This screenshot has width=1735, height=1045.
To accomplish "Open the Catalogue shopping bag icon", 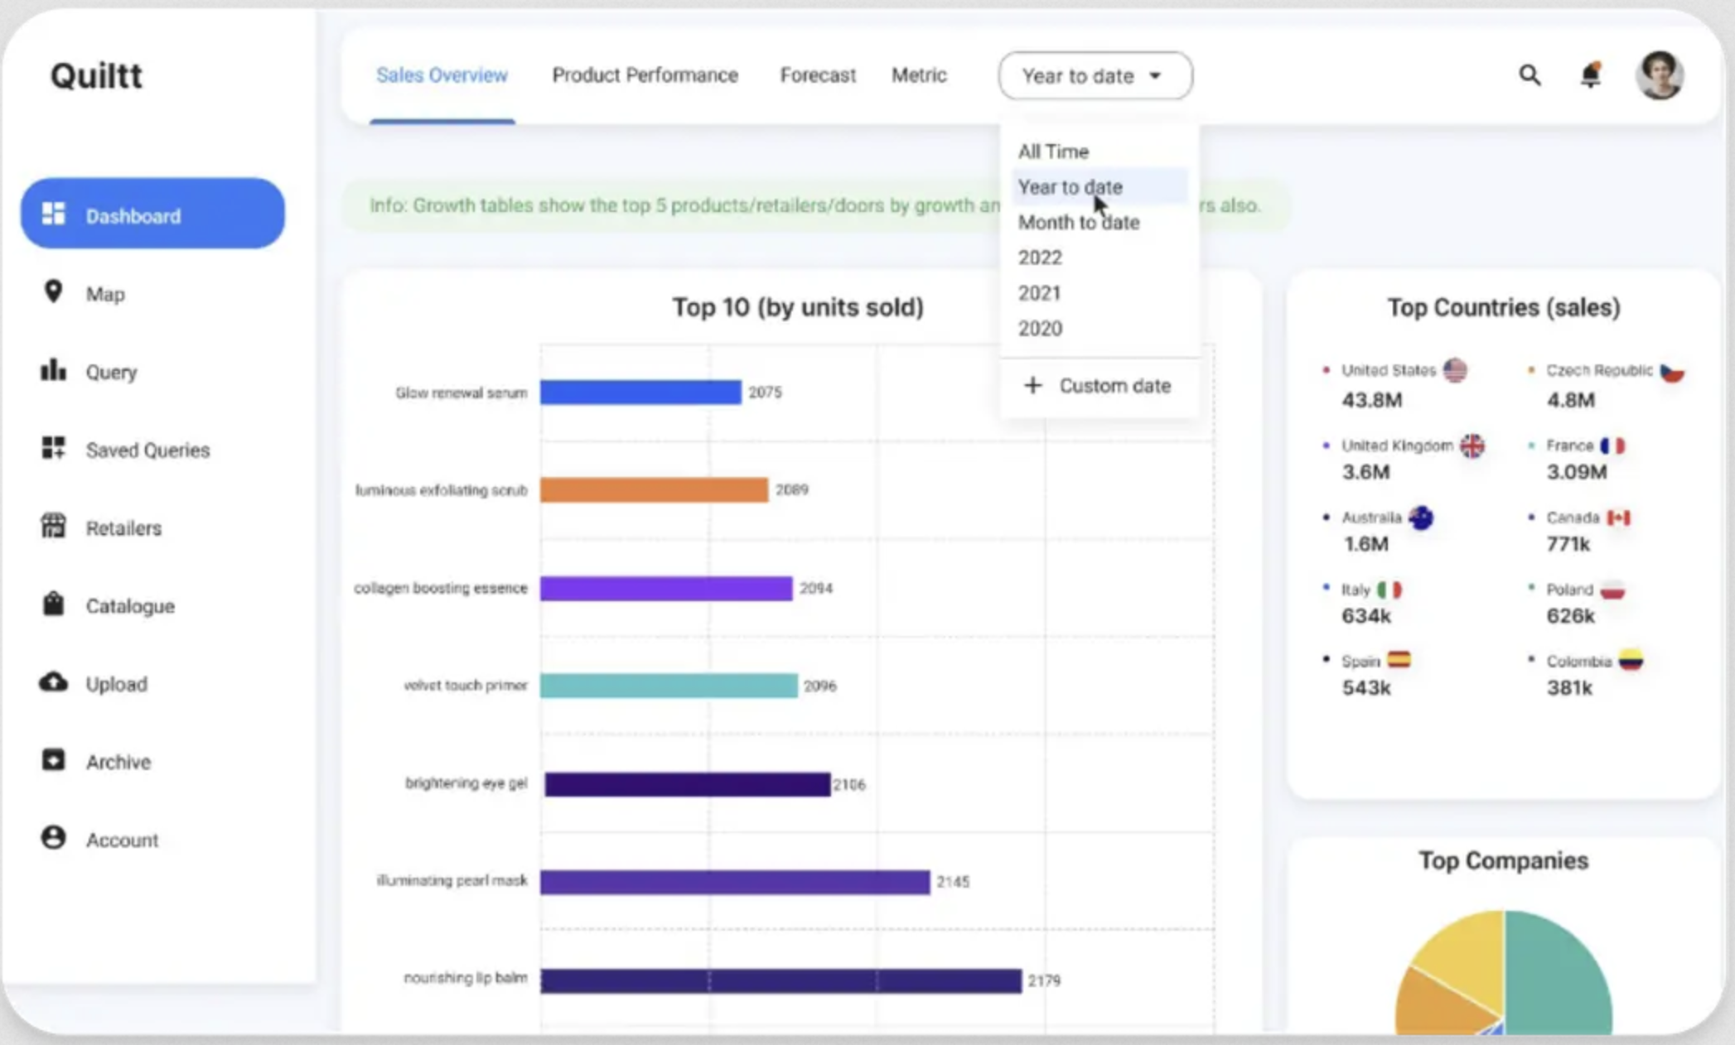I will point(53,604).
